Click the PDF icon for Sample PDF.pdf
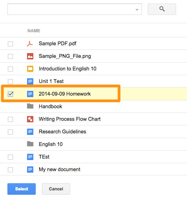187x201 pixels. (30, 44)
